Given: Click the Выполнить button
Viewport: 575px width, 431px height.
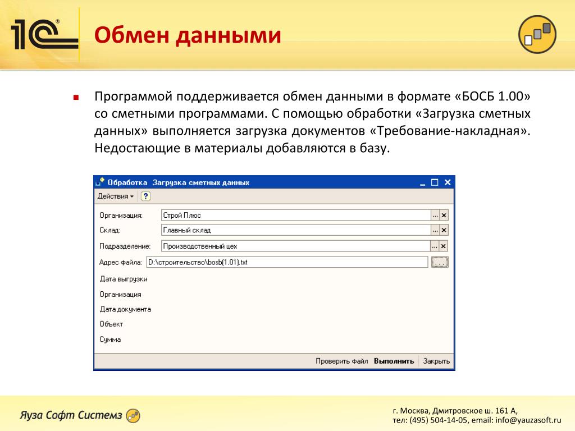Looking at the screenshot, I should [x=394, y=361].
